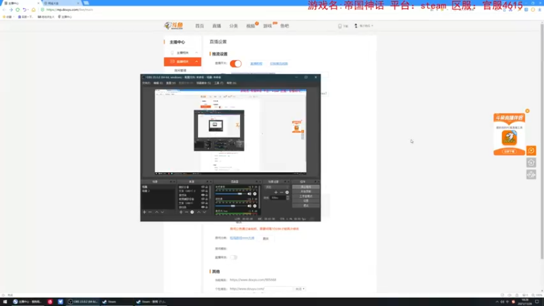Image resolution: width=544 pixels, height=306 pixels.
Task: Open OBS from the Windows taskbar
Action: point(82,302)
